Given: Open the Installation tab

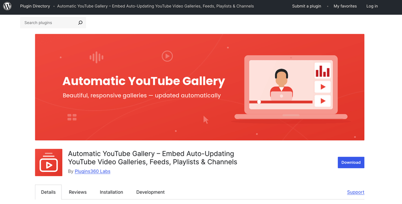Looking at the screenshot, I should coord(111,192).
